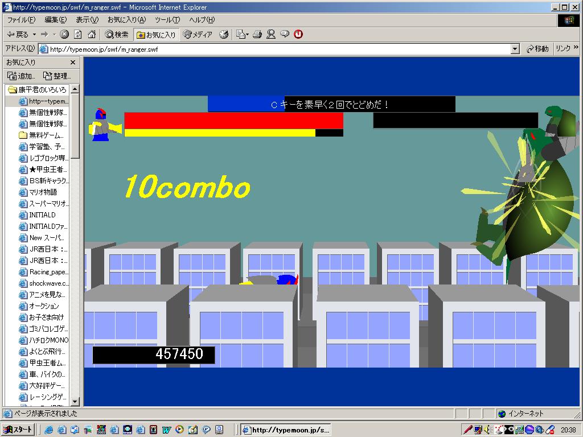Open the back history dropdown arrow

[x=34, y=35]
